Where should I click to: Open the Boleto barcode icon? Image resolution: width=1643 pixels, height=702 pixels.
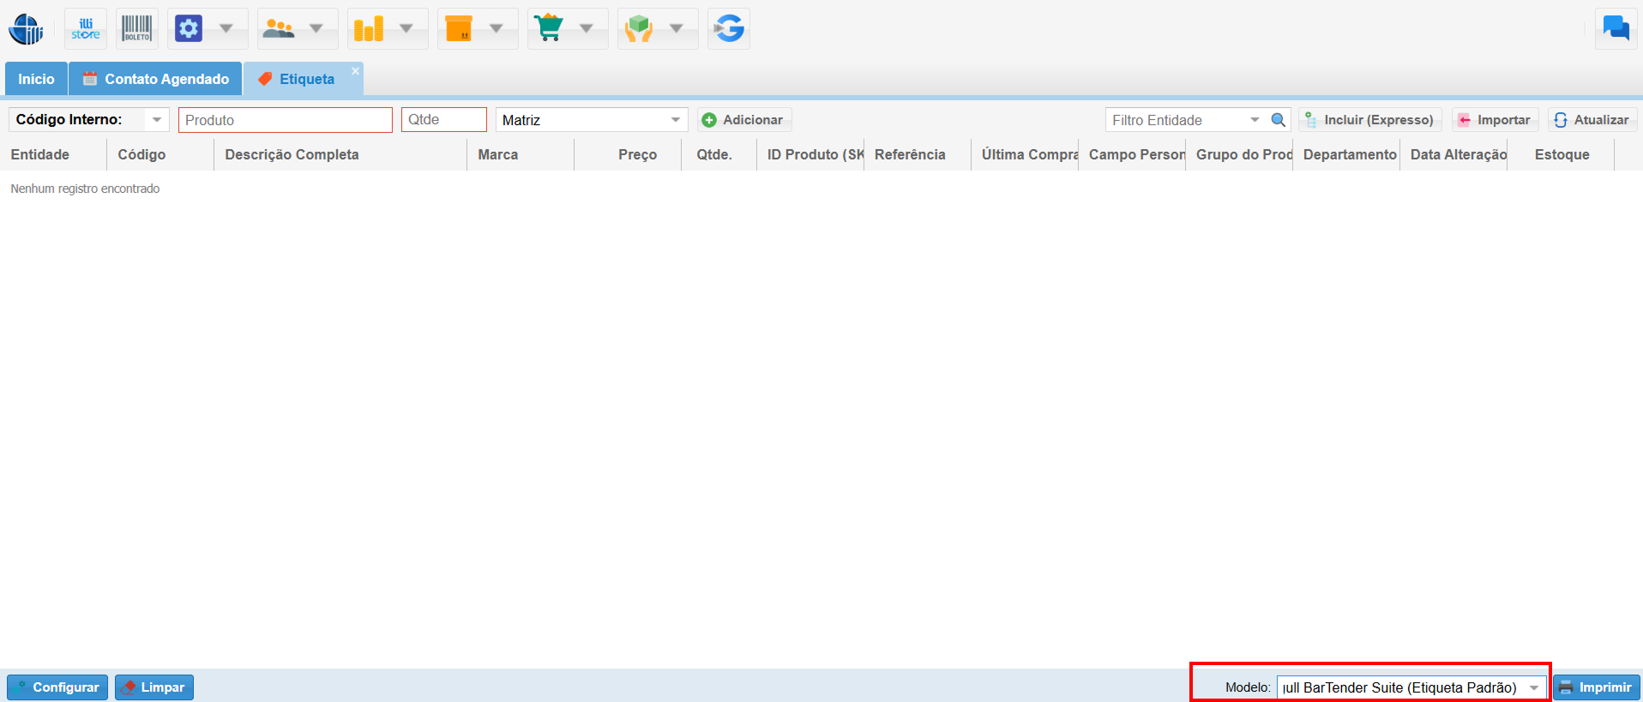(136, 29)
